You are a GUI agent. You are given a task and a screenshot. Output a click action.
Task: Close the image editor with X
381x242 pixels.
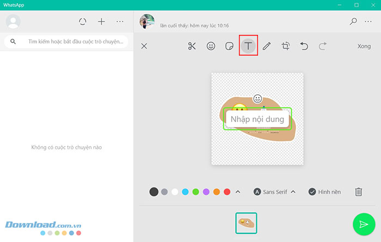point(144,46)
